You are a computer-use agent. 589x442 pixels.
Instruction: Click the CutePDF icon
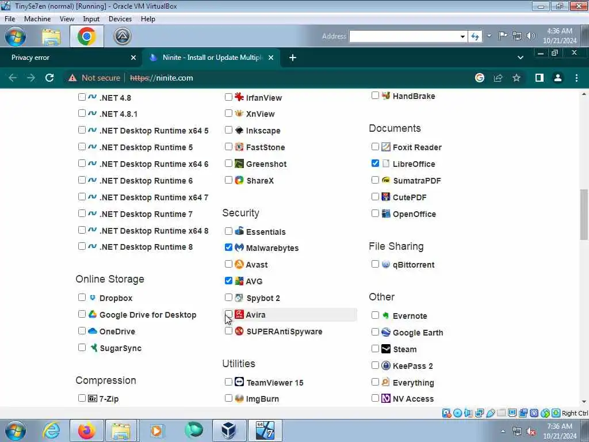(x=386, y=197)
